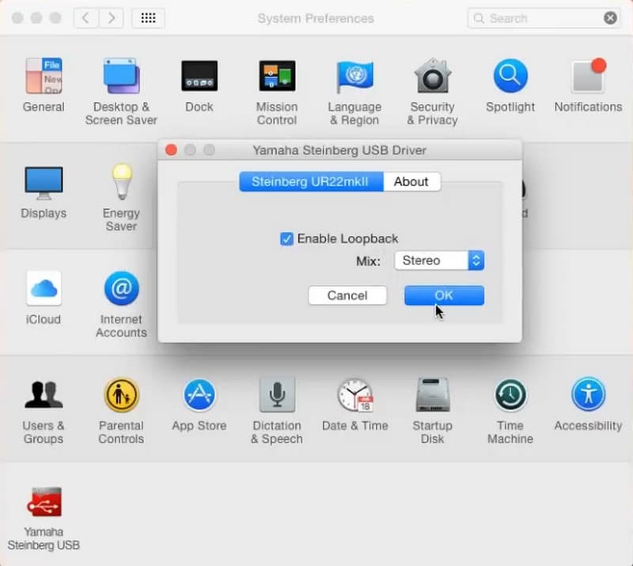Close the Yamaha Steinberg USB Driver window

(x=171, y=150)
